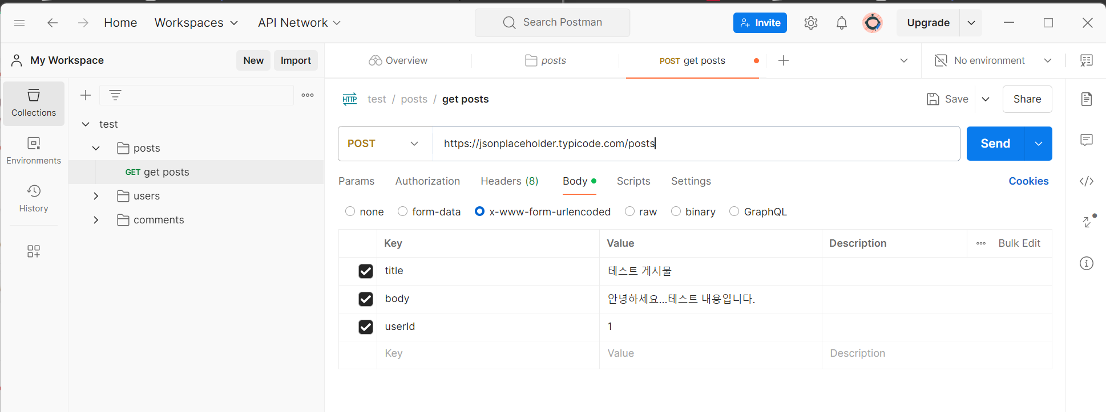Open the Authorization tab
The width and height of the screenshot is (1106, 412).
coord(427,181)
